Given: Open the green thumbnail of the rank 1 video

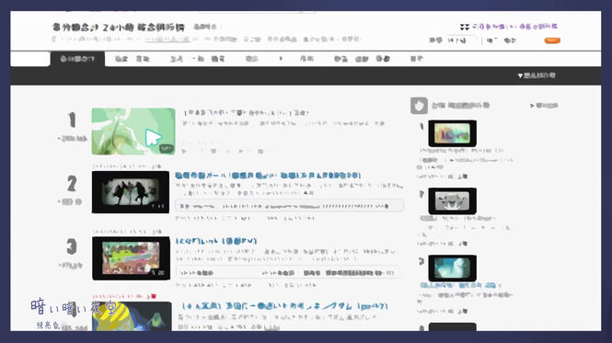Looking at the screenshot, I should pos(133,131).
